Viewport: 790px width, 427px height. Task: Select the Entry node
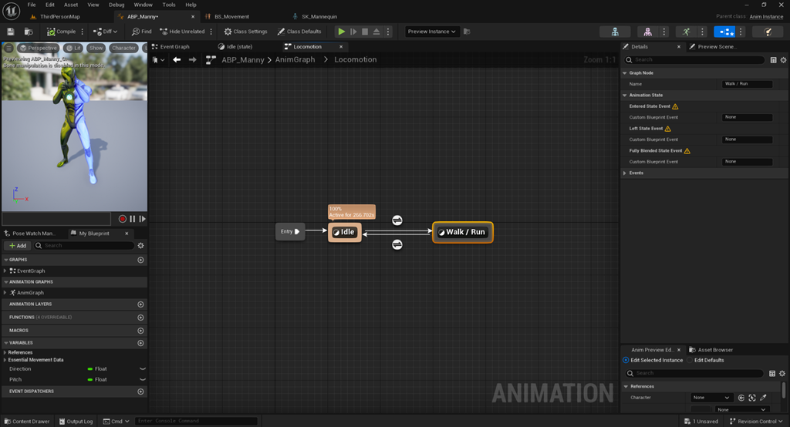(x=290, y=232)
